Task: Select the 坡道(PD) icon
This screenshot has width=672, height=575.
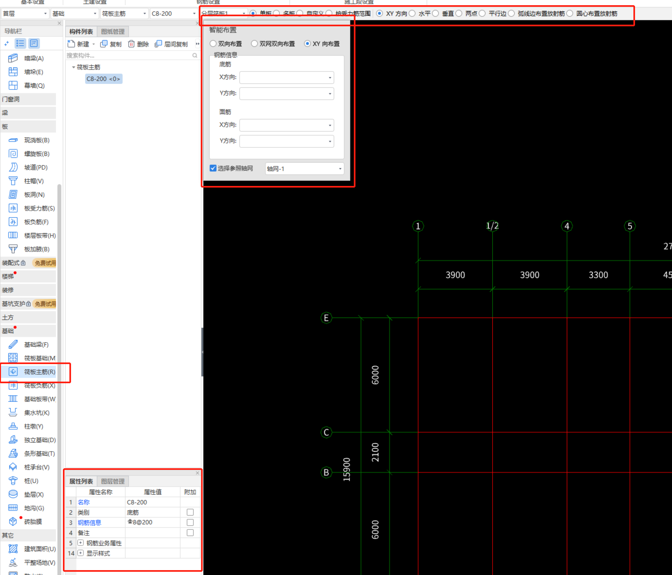Action: [x=13, y=167]
